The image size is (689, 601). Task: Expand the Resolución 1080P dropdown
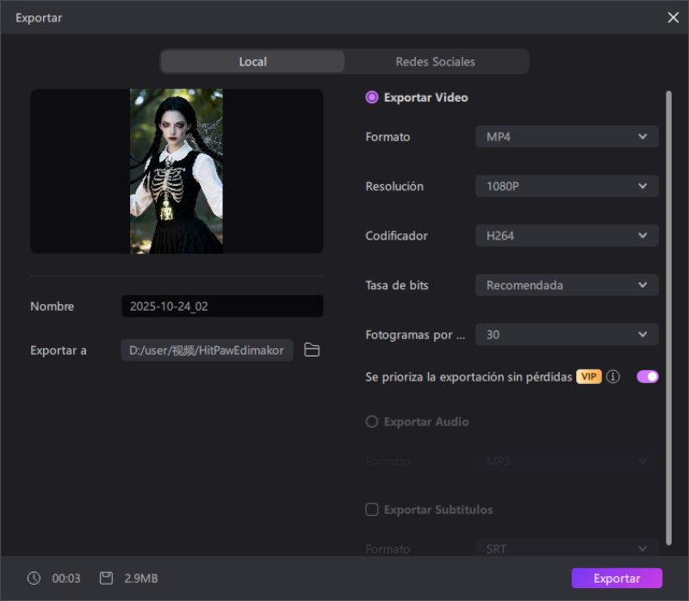point(566,186)
